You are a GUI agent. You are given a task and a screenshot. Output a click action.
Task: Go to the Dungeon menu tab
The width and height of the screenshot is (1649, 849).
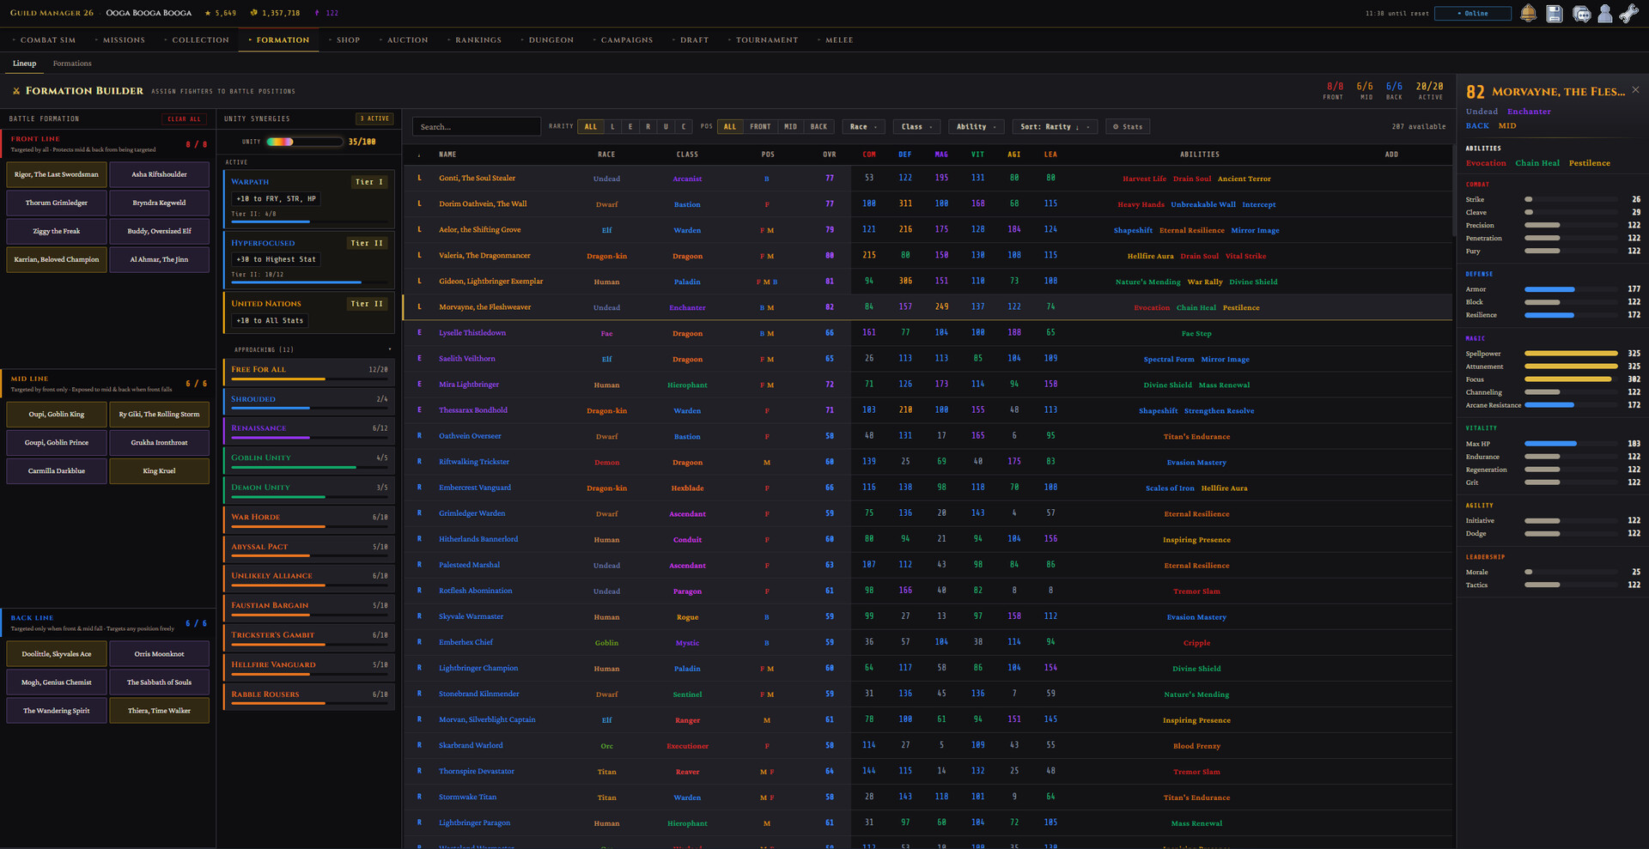551,40
